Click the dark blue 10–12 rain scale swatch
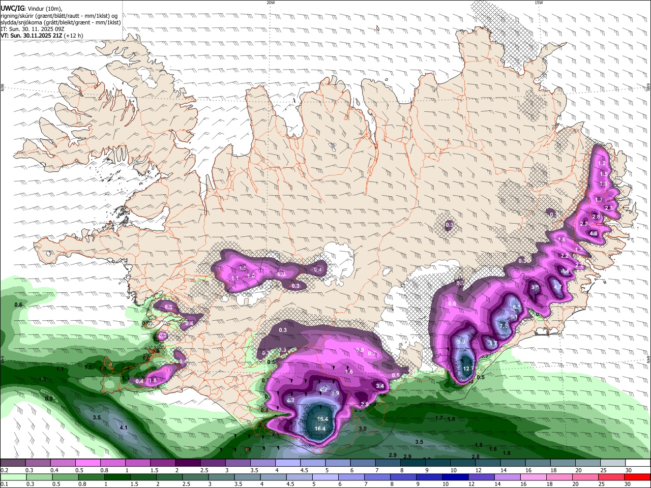 pyautogui.click(x=455, y=477)
